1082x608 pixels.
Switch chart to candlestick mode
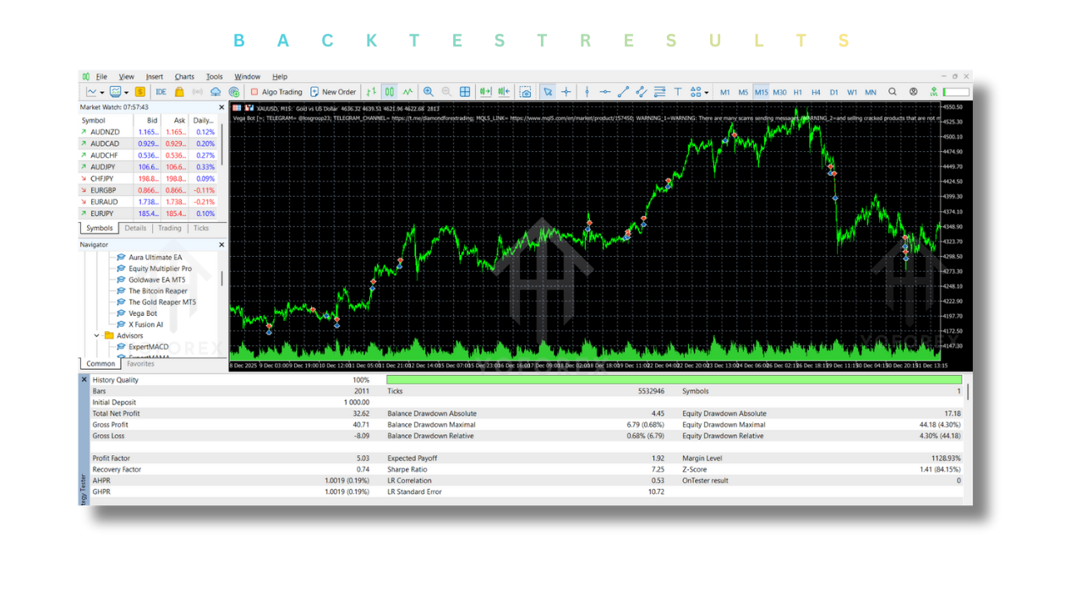389,91
